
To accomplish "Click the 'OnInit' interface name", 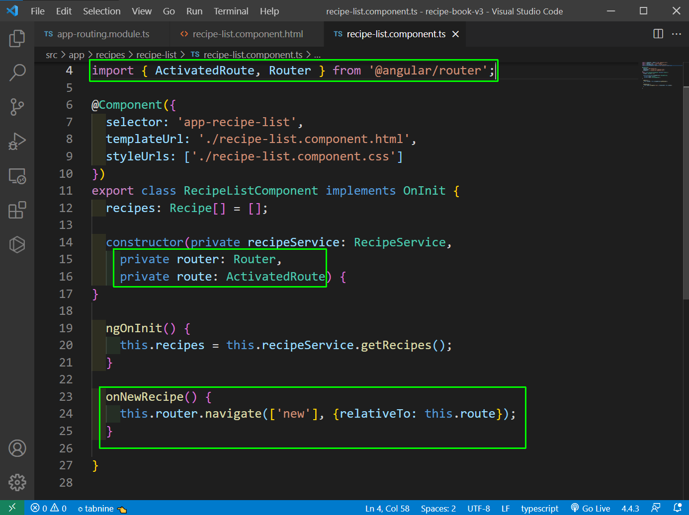I will (x=424, y=191).
